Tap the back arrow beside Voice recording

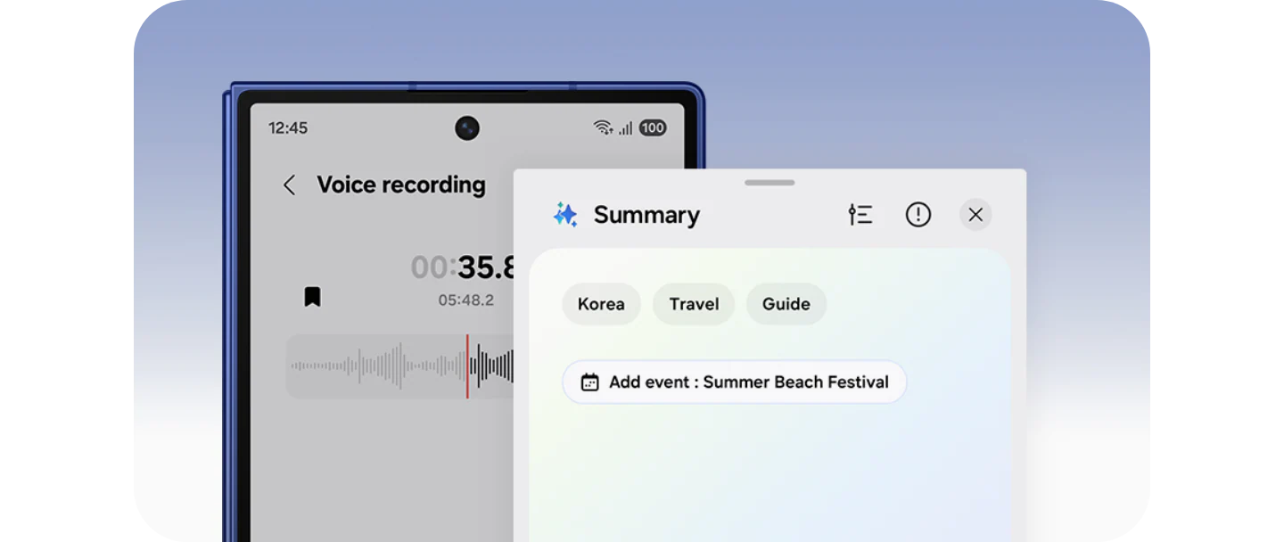coord(289,185)
